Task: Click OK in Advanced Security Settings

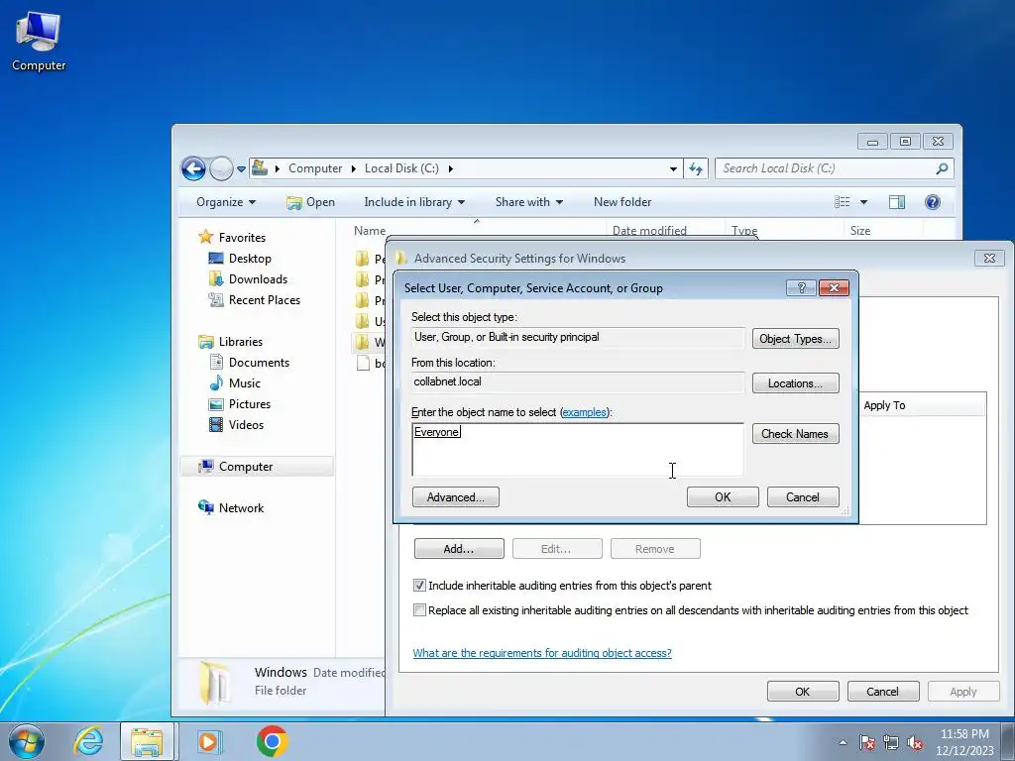Action: coord(803,691)
